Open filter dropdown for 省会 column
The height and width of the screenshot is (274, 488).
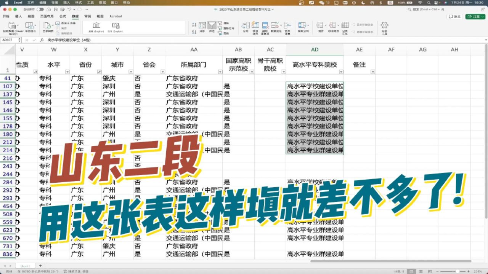point(162,72)
